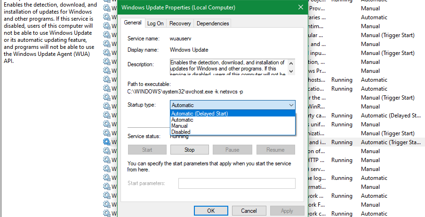This screenshot has height=217, width=425.
Task: Click gear icon of the WinR... service row
Action: pyautogui.click(x=107, y=106)
